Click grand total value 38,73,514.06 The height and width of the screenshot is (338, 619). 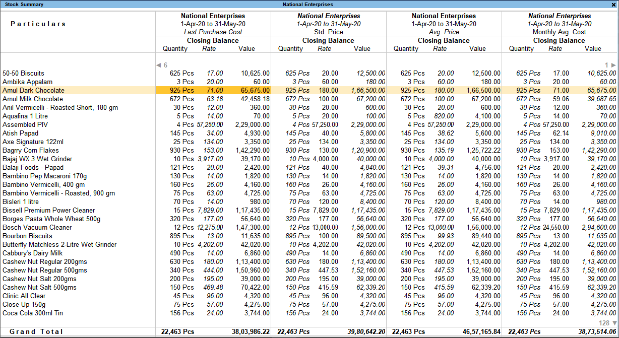597,331
